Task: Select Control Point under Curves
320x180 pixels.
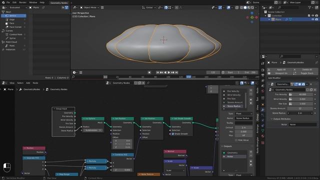Action: [x=14, y=34]
